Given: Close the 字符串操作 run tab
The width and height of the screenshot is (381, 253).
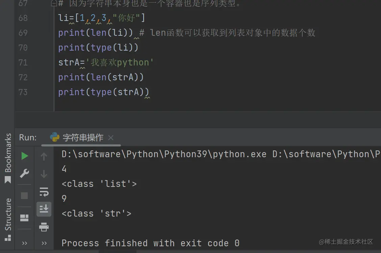Looking at the screenshot, I should (111, 138).
